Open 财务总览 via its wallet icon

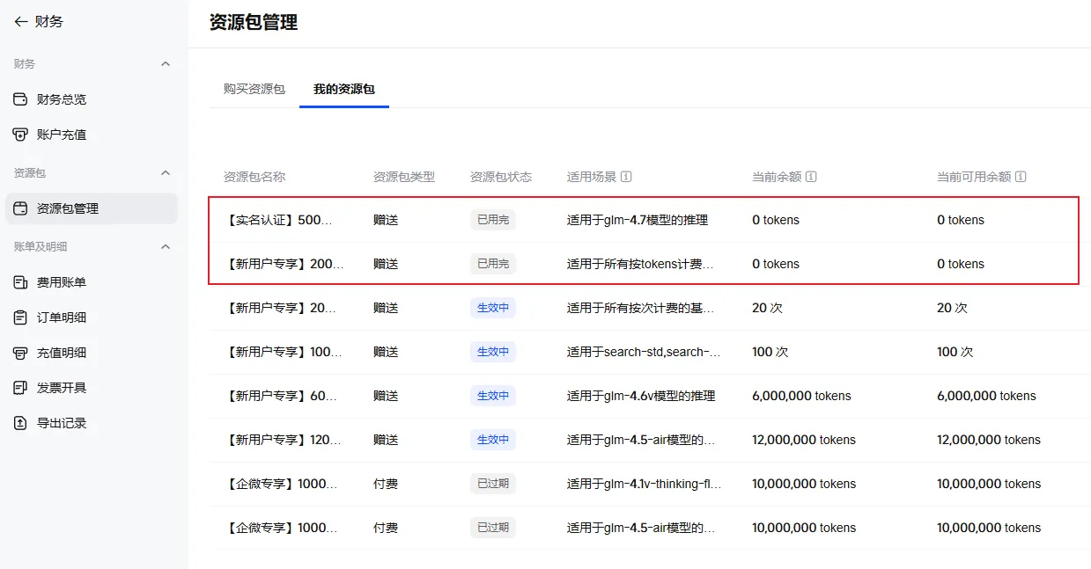click(x=21, y=99)
